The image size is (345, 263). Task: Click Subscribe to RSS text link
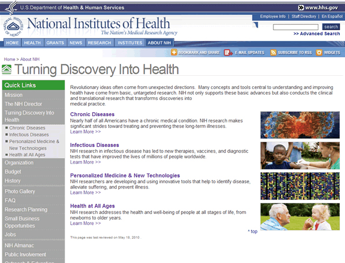coord(295,53)
